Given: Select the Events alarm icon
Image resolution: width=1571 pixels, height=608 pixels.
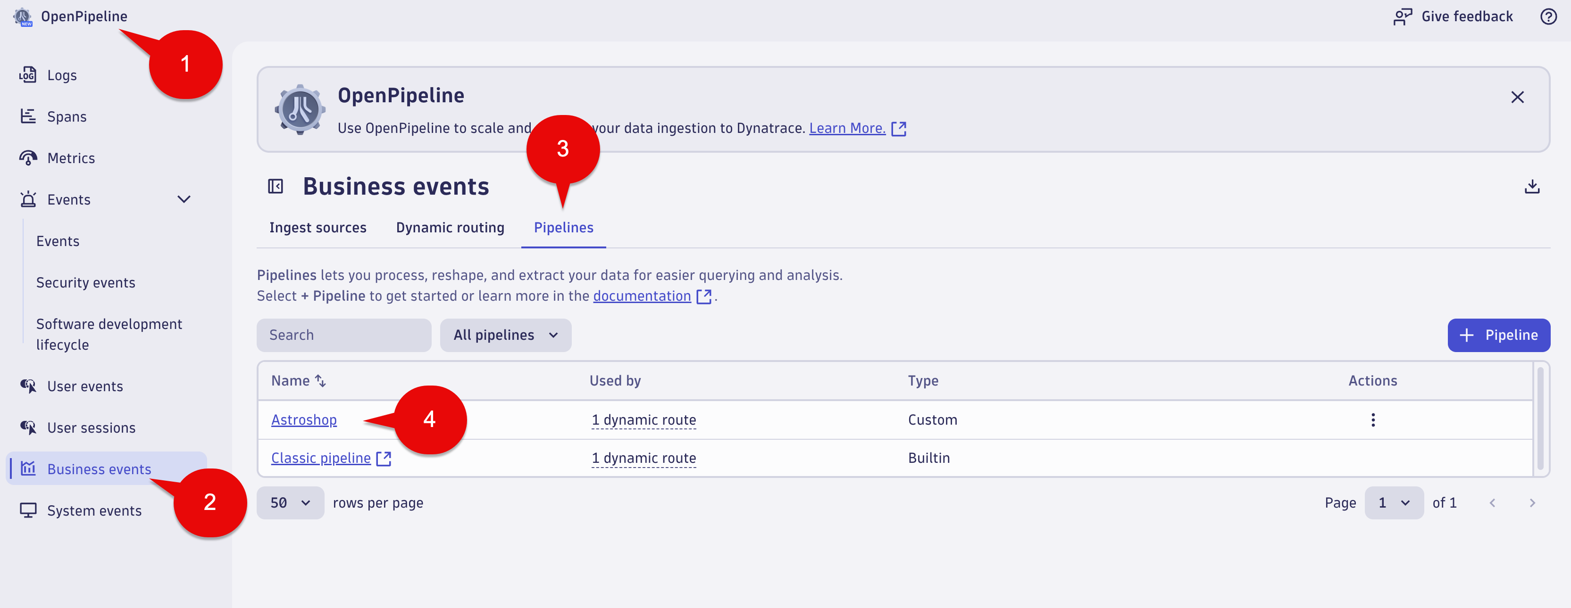Looking at the screenshot, I should 28,199.
